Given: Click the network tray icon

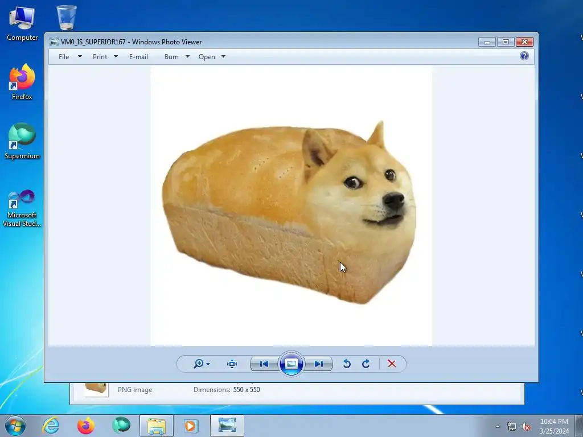Looking at the screenshot, I should pos(512,426).
